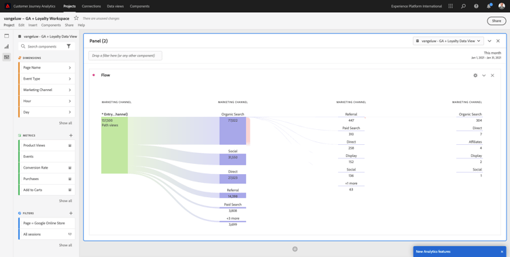This screenshot has height=257, width=510.
Task: Click the filter funnel icon beside search
Action: pos(69,46)
